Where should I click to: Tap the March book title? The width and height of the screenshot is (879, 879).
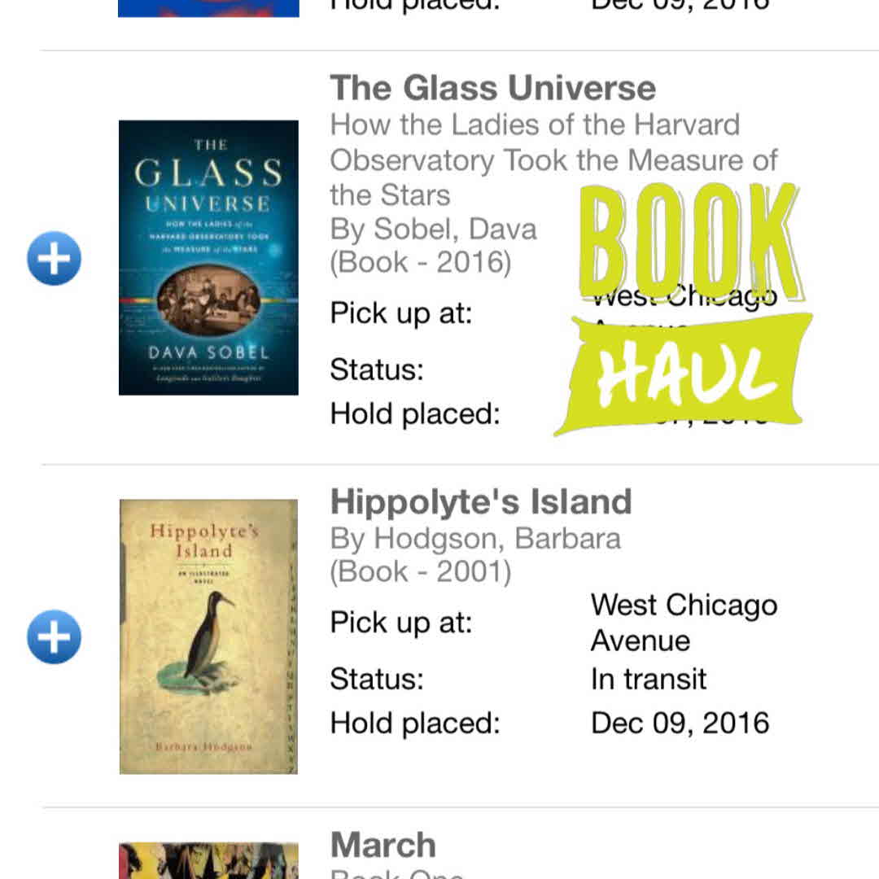tap(383, 845)
